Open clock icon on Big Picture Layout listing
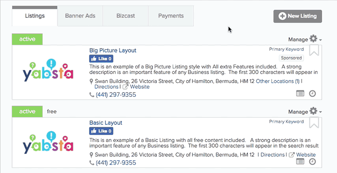Viewport: 337px width, 173px height. [x=312, y=93]
